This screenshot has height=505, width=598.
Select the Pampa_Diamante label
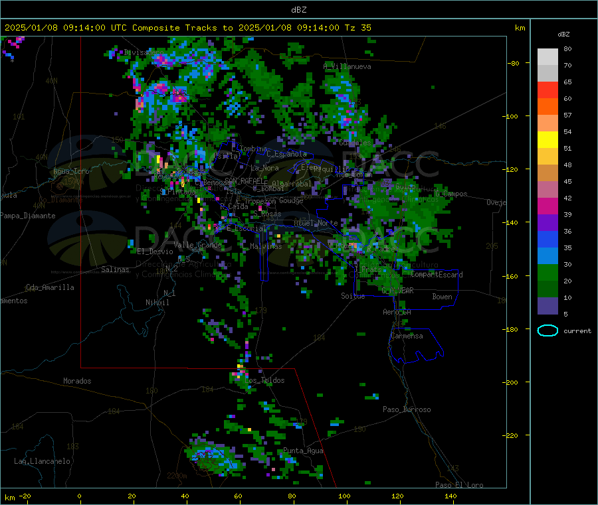(x=27, y=216)
